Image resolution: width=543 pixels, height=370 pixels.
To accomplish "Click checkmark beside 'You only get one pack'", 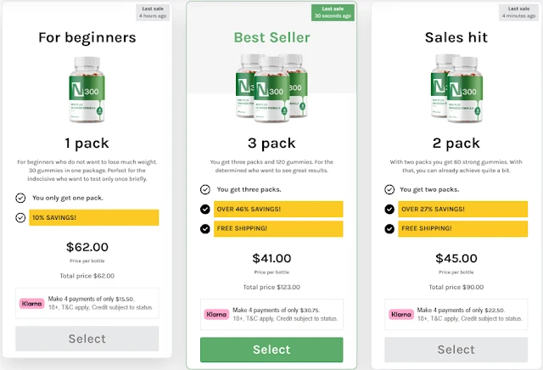I will tap(20, 198).
